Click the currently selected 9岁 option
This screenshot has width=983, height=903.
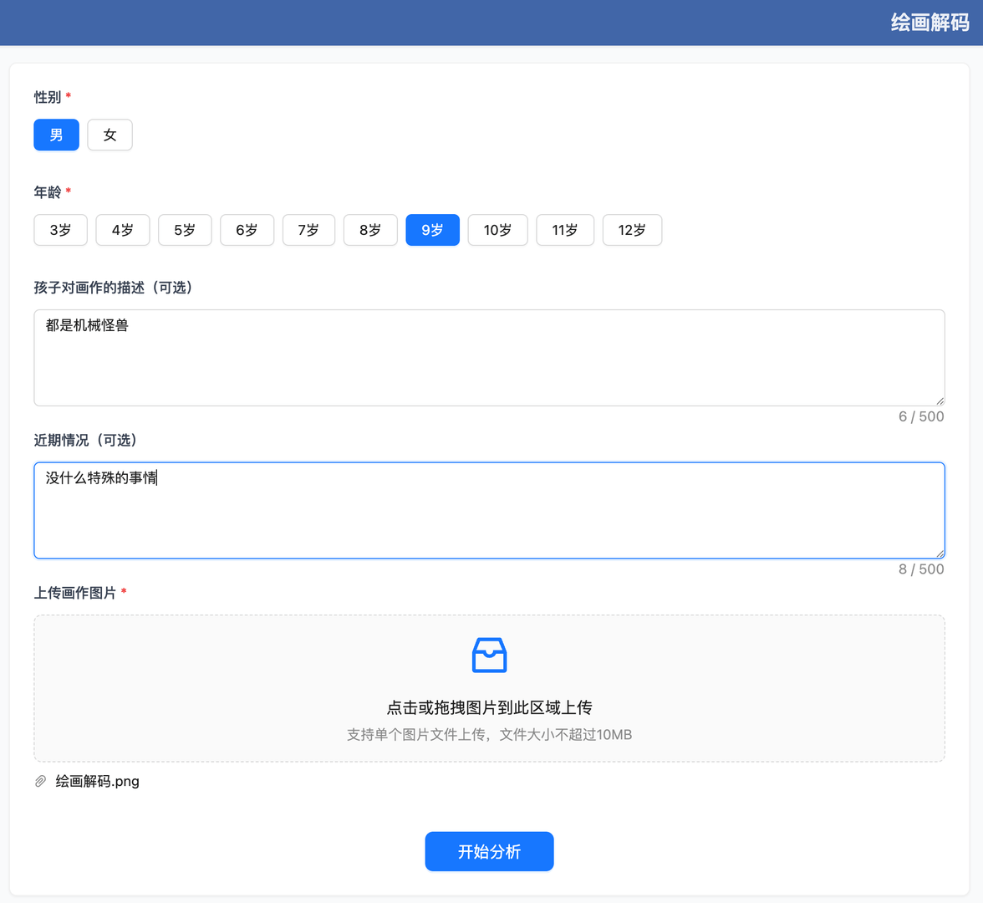point(432,230)
